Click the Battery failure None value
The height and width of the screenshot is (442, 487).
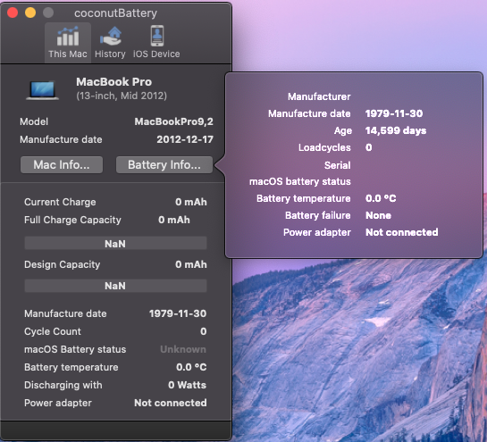point(378,215)
